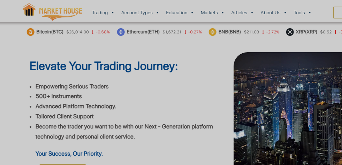342x165 pixels.
Task: Expand the Trading dropdown arrow
Action: [x=113, y=13]
